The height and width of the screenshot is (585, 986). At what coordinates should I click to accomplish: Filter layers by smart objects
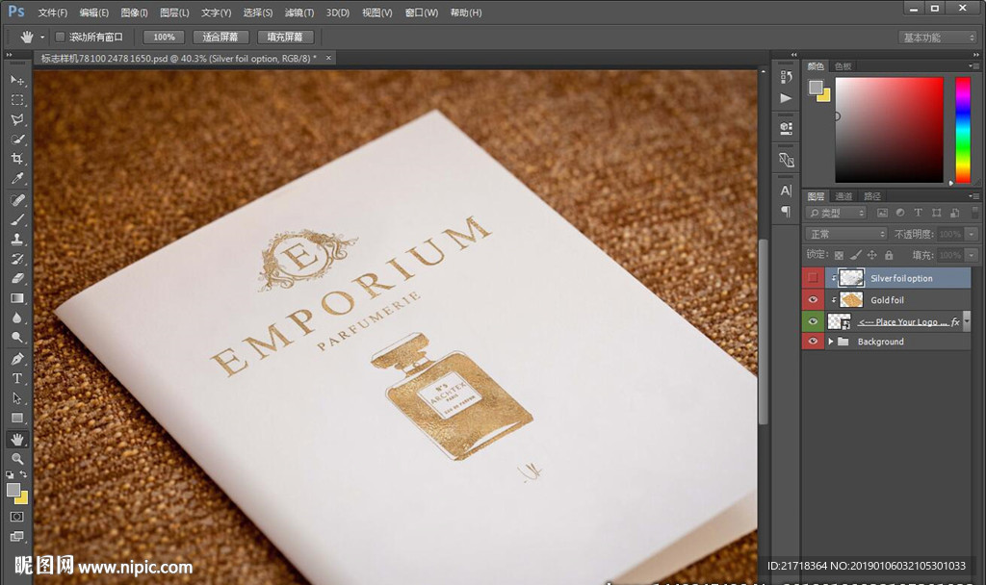[x=954, y=213]
